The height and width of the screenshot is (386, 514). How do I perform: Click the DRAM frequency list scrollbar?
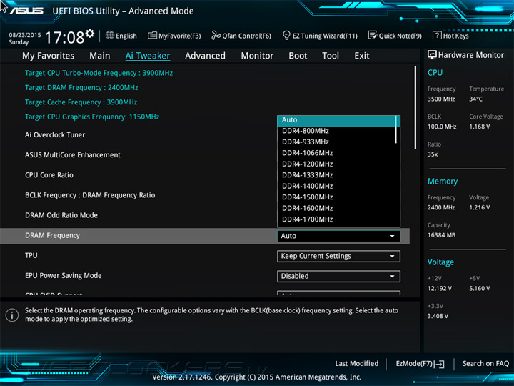[396, 130]
